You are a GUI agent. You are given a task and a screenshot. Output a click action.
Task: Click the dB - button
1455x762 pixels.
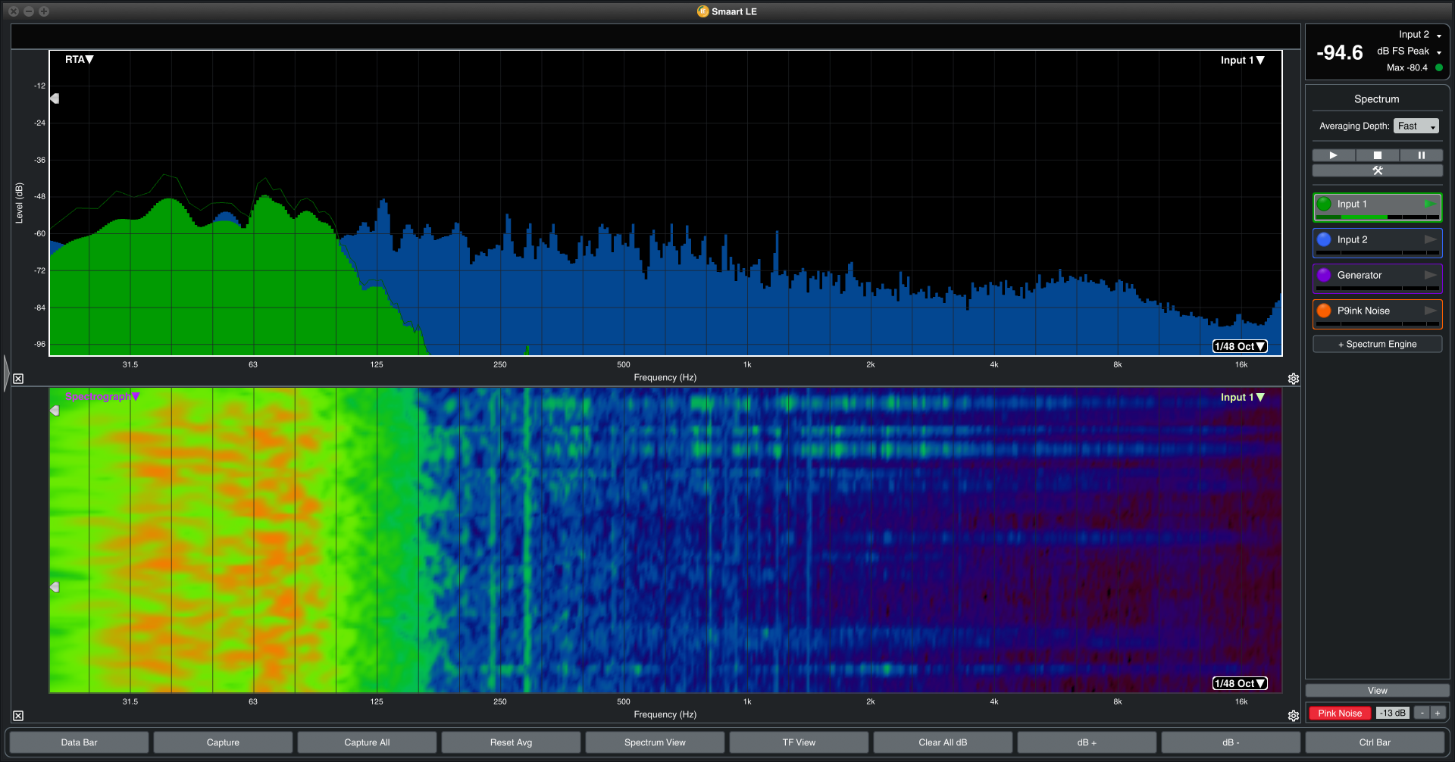pyautogui.click(x=1231, y=742)
